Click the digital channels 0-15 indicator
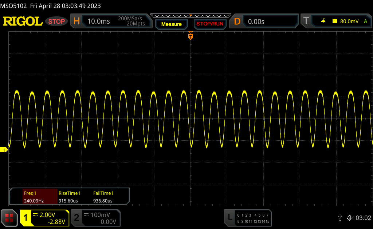This screenshot has height=229, width=373. pyautogui.click(x=253, y=218)
